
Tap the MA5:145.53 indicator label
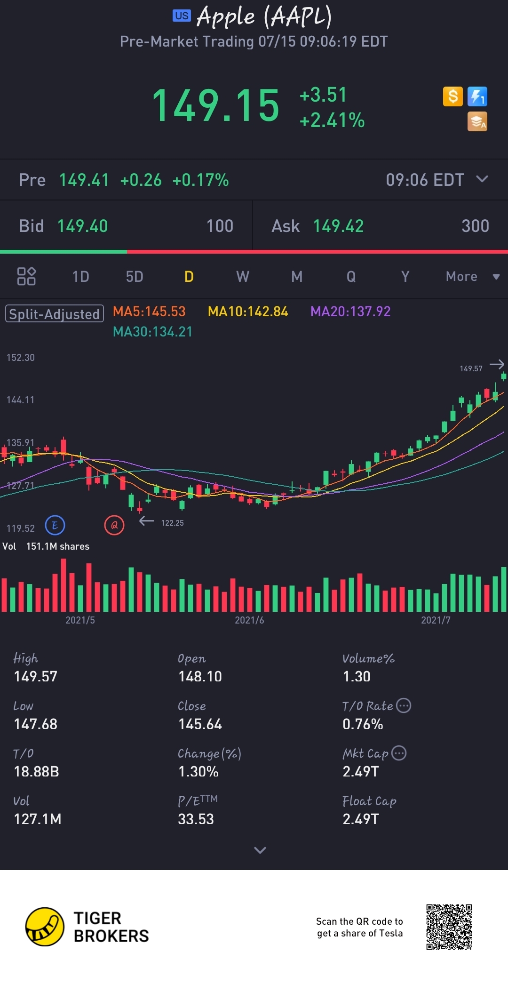pyautogui.click(x=149, y=312)
